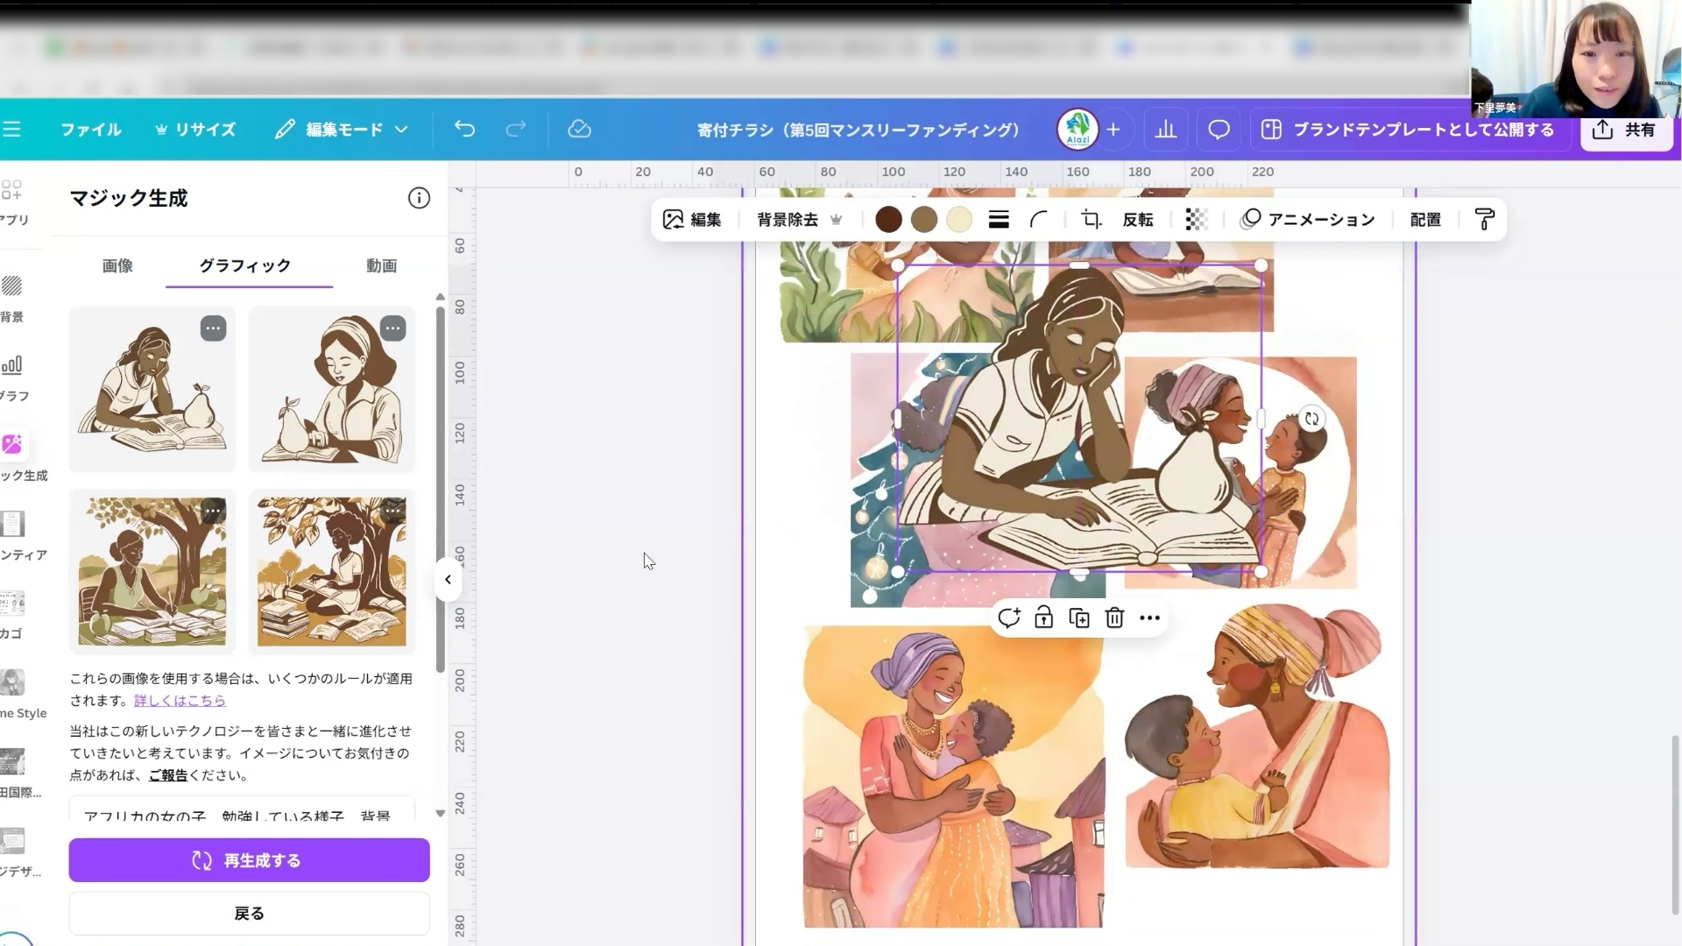Select the girl reading with pear thumbnail
The width and height of the screenshot is (1682, 946).
click(x=152, y=390)
